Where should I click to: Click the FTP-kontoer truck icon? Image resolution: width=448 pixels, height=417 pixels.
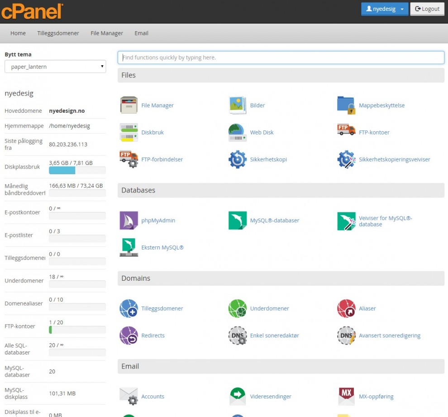click(x=346, y=129)
